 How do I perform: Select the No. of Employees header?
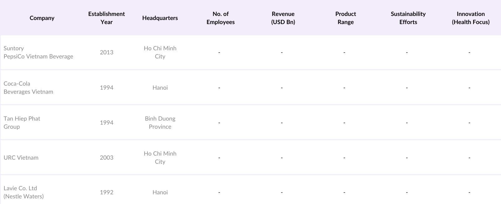(220, 18)
